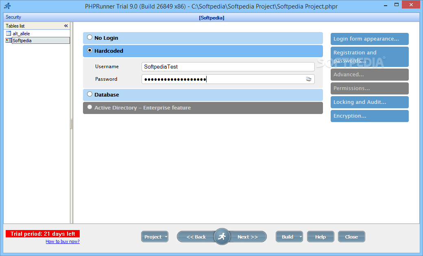Collapse the Tables list panel

66,26
